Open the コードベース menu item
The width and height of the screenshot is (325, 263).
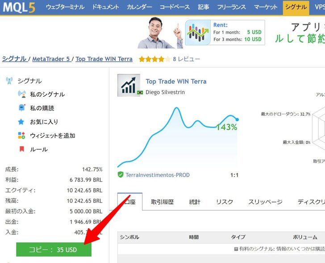(175, 7)
